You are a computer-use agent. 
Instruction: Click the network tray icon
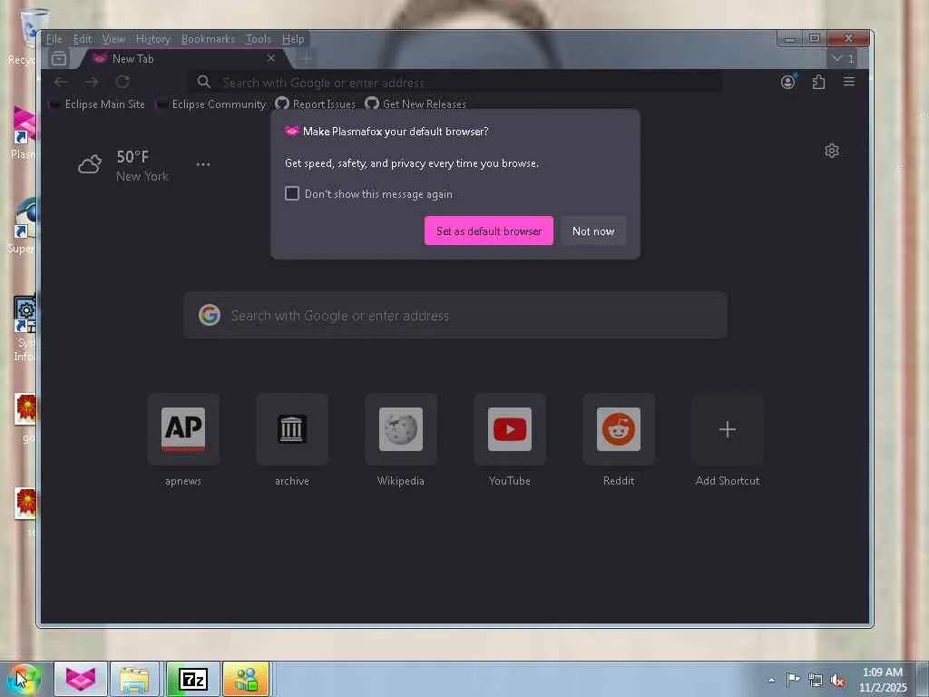(x=816, y=681)
